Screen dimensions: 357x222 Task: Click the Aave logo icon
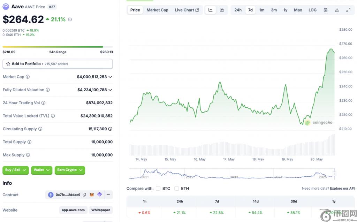click(x=6, y=7)
